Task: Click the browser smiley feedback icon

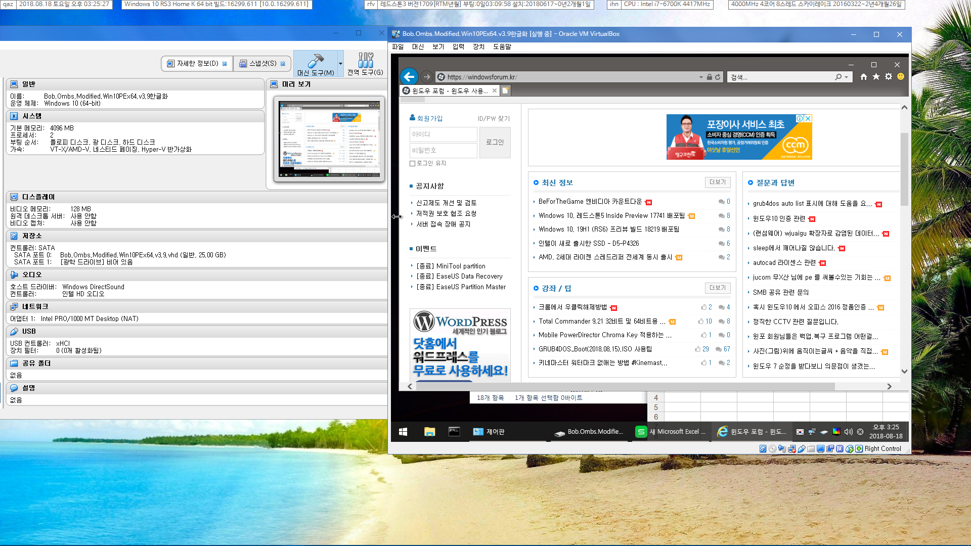Action: (x=901, y=77)
